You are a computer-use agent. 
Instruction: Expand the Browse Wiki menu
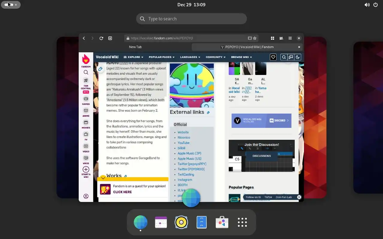[241, 57]
